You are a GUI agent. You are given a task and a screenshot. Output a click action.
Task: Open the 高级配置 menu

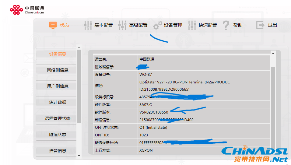click(138, 25)
